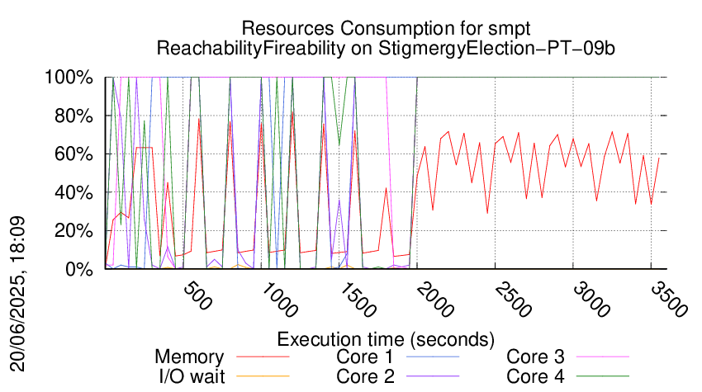Click the 40% y-axis label

[74, 192]
